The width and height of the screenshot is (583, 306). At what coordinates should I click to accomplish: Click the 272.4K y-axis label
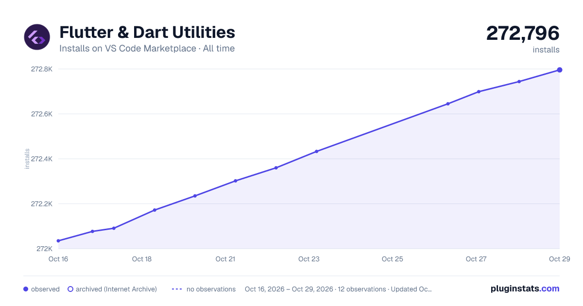click(x=42, y=159)
